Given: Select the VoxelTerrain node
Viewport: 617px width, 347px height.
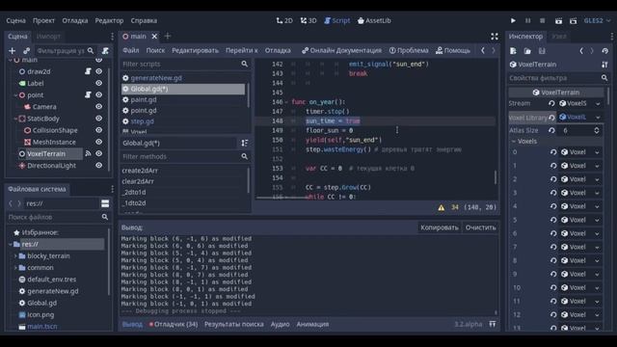Looking at the screenshot, I should click(x=46, y=154).
